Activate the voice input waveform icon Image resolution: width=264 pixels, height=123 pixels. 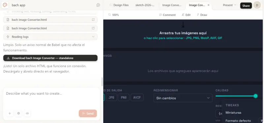point(27,113)
